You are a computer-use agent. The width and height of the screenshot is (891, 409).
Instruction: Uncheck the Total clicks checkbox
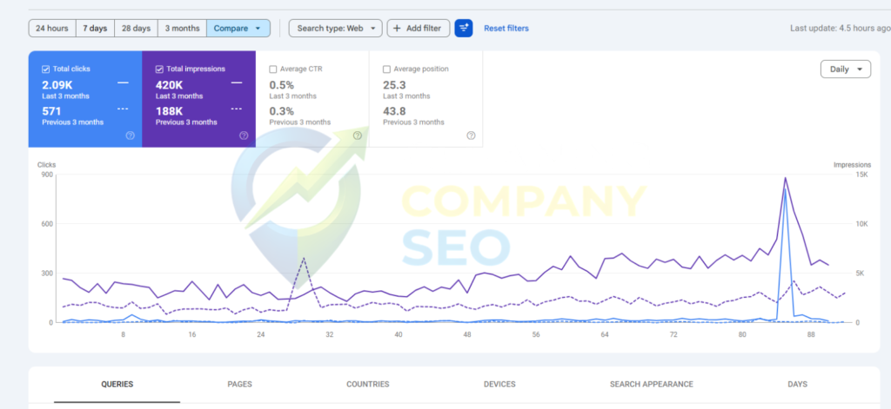(46, 69)
